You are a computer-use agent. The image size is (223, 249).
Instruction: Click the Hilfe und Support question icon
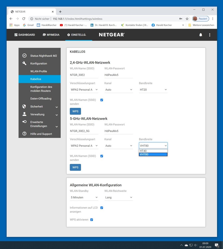click(x=24, y=134)
